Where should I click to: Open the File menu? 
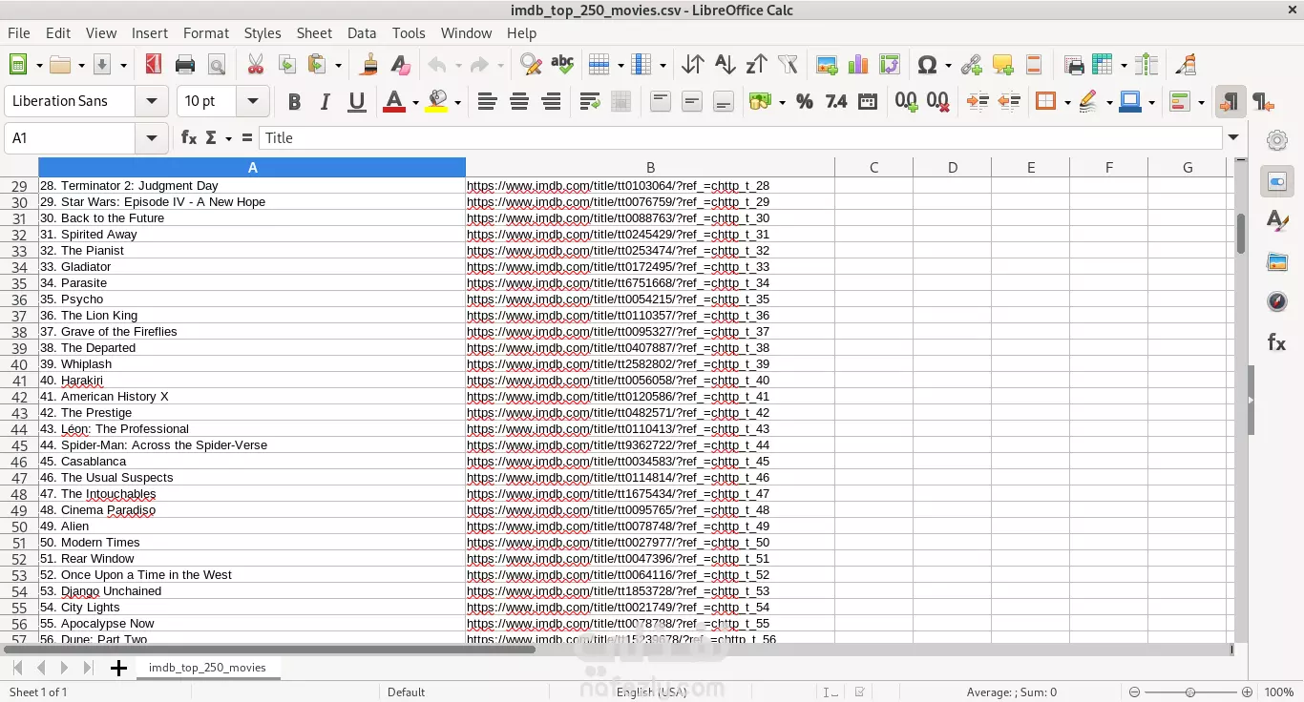[x=19, y=32]
